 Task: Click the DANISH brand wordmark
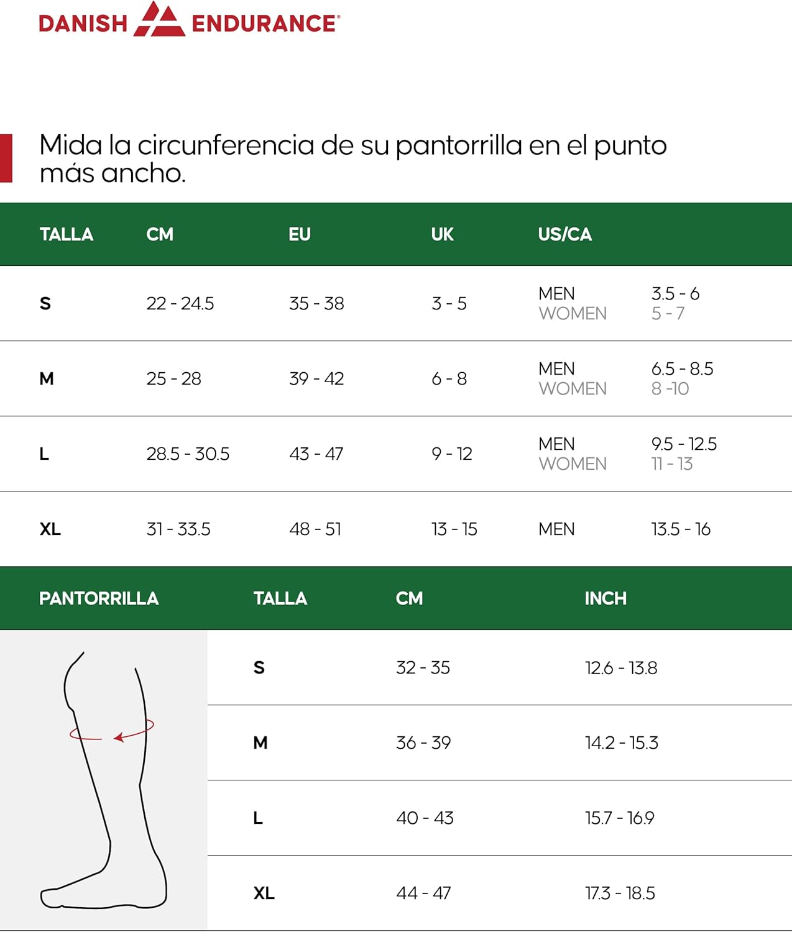click(x=83, y=24)
